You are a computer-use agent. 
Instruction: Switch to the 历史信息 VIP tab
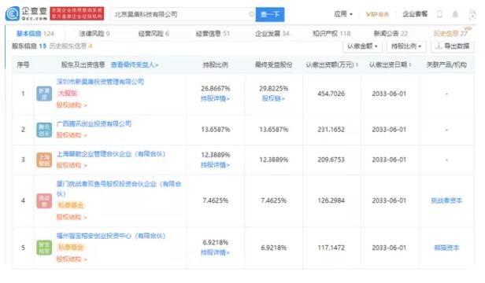(450, 33)
